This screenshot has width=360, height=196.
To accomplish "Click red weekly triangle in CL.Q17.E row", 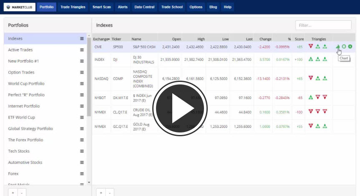I will 318,112.
